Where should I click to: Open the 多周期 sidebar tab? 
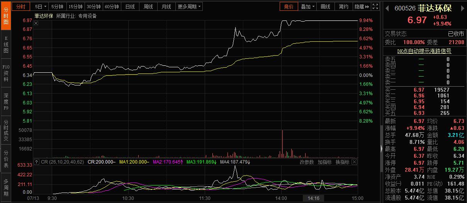pos(6,187)
